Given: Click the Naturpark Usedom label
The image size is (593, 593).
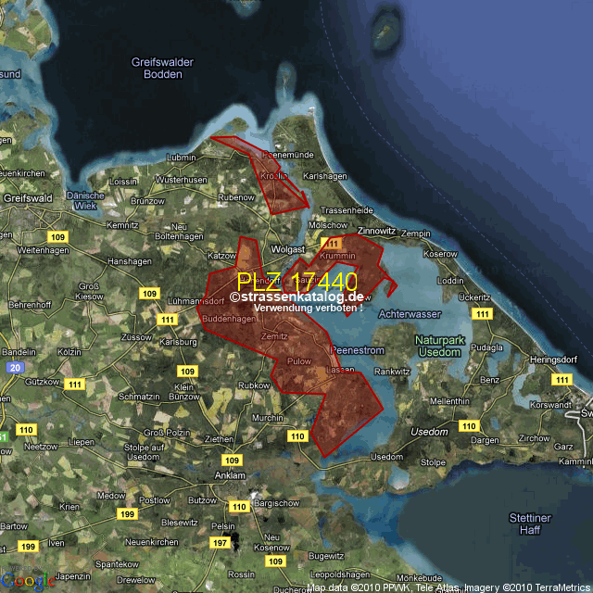Looking at the screenshot, I should point(438,347).
